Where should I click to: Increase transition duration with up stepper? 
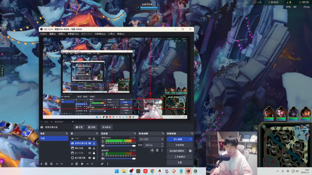(162, 144)
